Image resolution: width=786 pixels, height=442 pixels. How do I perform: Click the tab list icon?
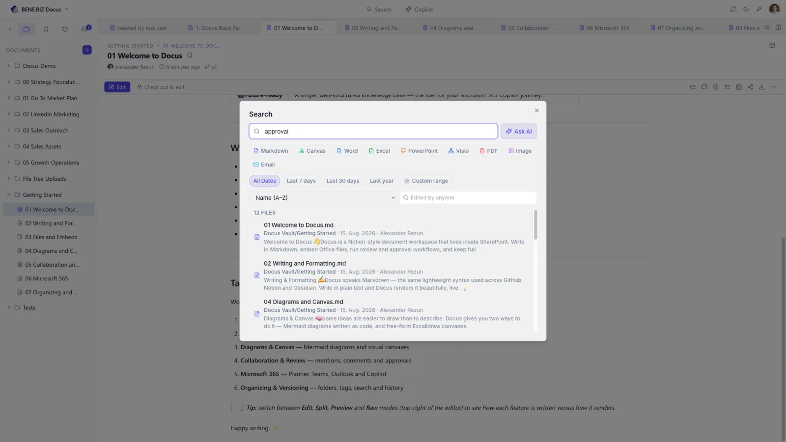[766, 28]
